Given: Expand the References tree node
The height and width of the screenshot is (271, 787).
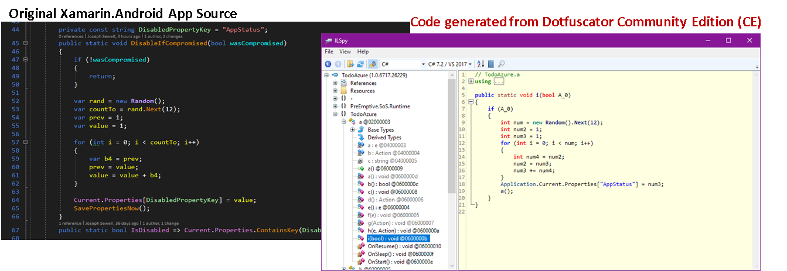Looking at the screenshot, I should pyautogui.click(x=335, y=83).
